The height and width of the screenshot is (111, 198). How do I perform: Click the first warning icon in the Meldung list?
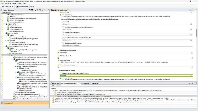point(53,91)
